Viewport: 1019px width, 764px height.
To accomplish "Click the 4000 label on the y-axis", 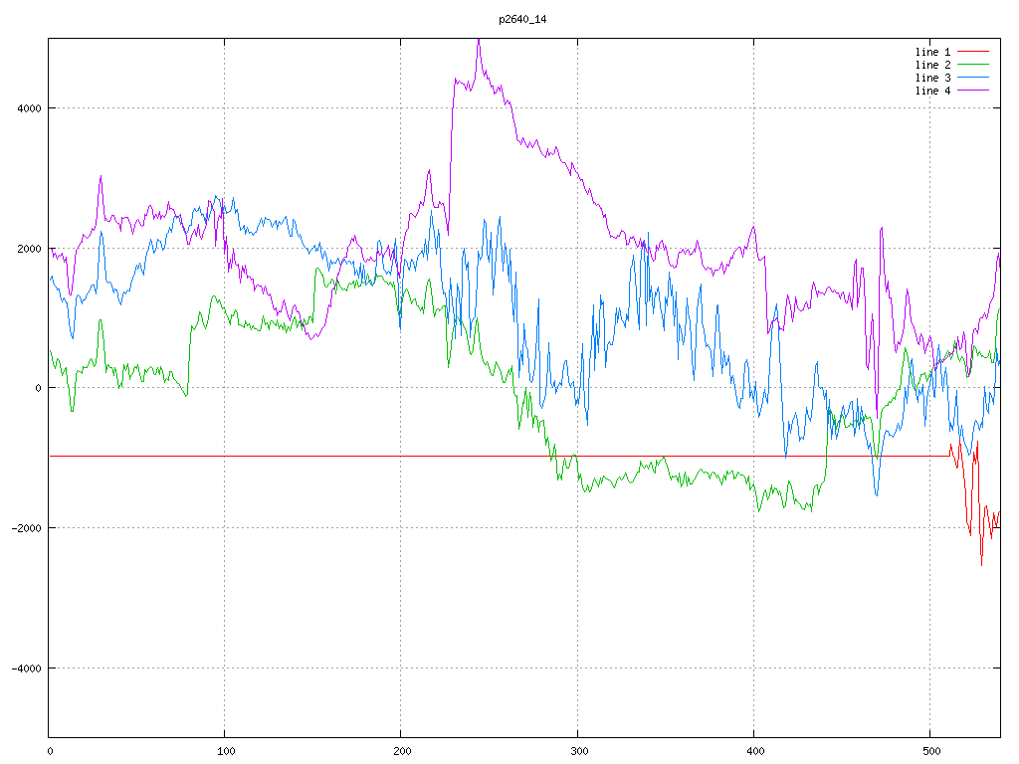I will tap(28, 108).
